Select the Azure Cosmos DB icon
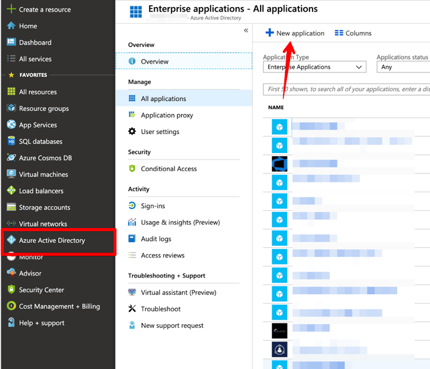 point(11,158)
